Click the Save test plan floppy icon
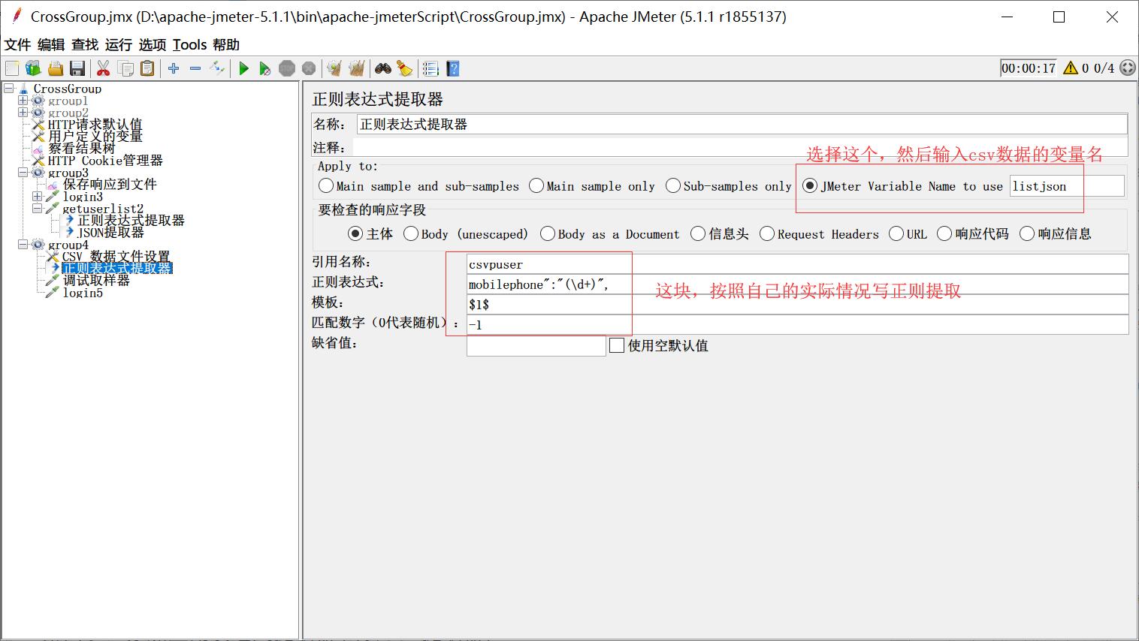The width and height of the screenshot is (1139, 641). (77, 69)
